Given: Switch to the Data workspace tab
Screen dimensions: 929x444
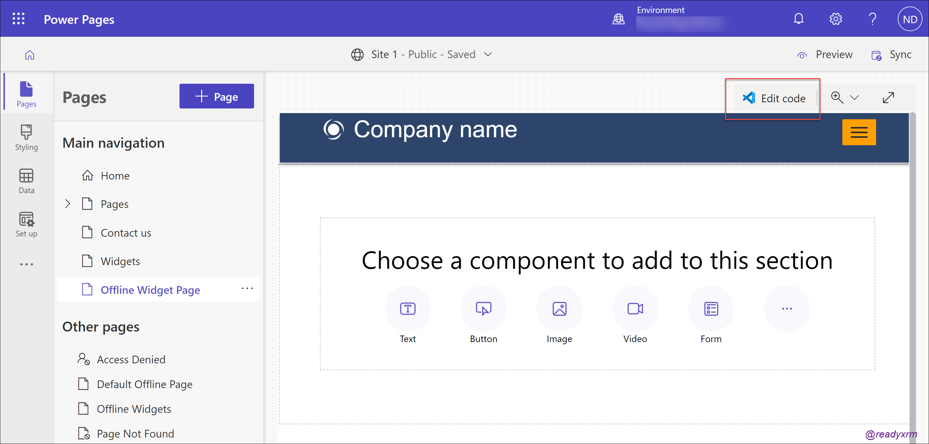Looking at the screenshot, I should (26, 181).
